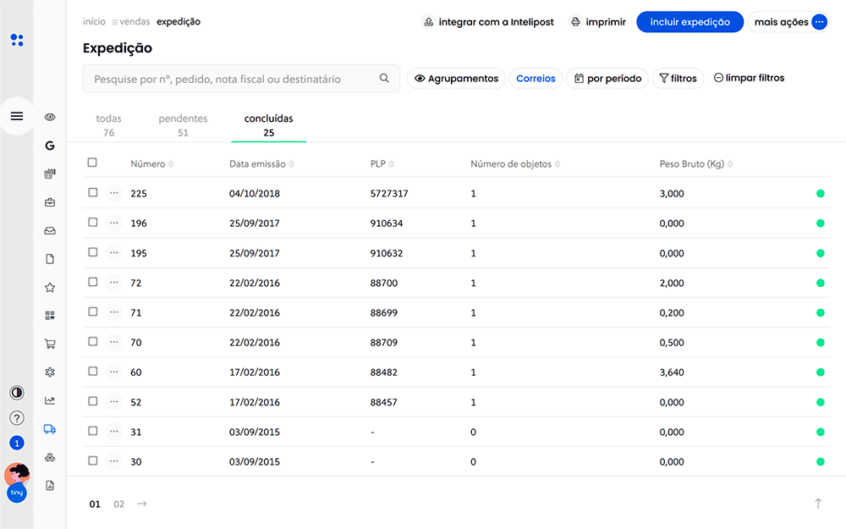Click PLP value 5727317
Image resolution: width=846 pixels, height=529 pixels.
click(389, 193)
